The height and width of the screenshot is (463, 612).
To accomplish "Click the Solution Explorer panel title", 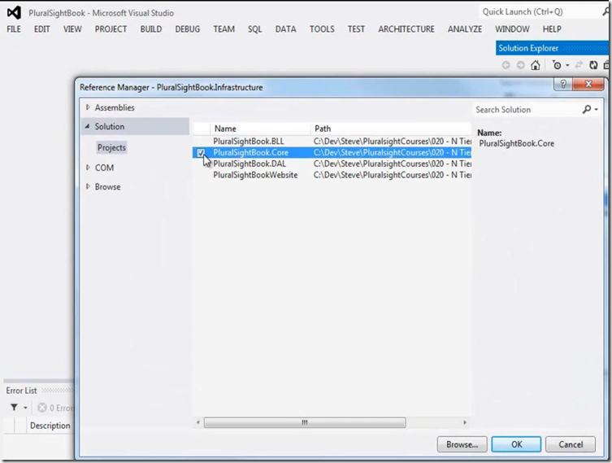I will pyautogui.click(x=528, y=48).
